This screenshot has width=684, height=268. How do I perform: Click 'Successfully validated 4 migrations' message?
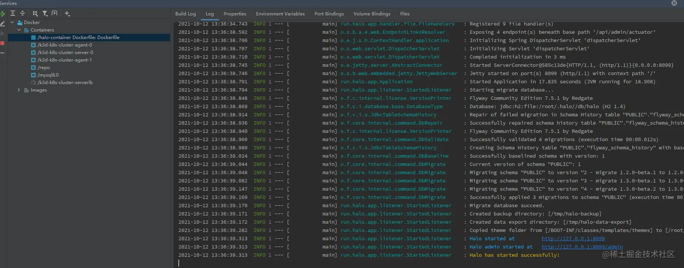pos(564,140)
